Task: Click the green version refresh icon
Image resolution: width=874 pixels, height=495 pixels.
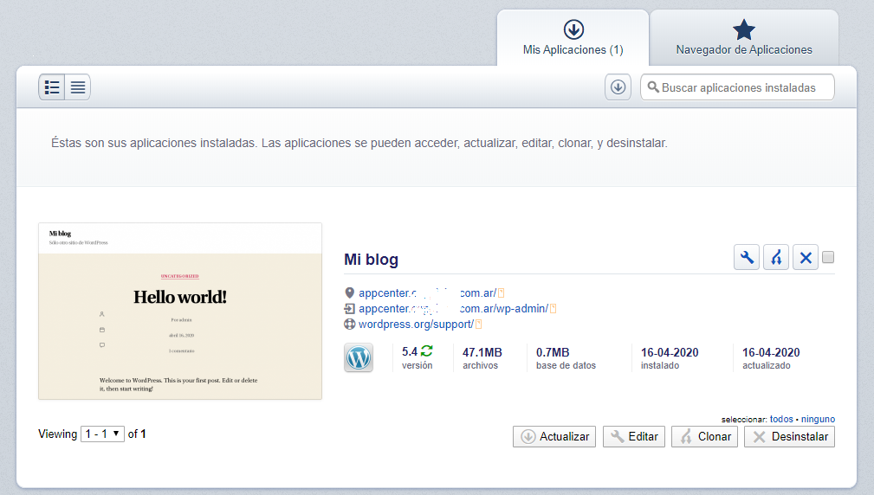Action: point(427,350)
